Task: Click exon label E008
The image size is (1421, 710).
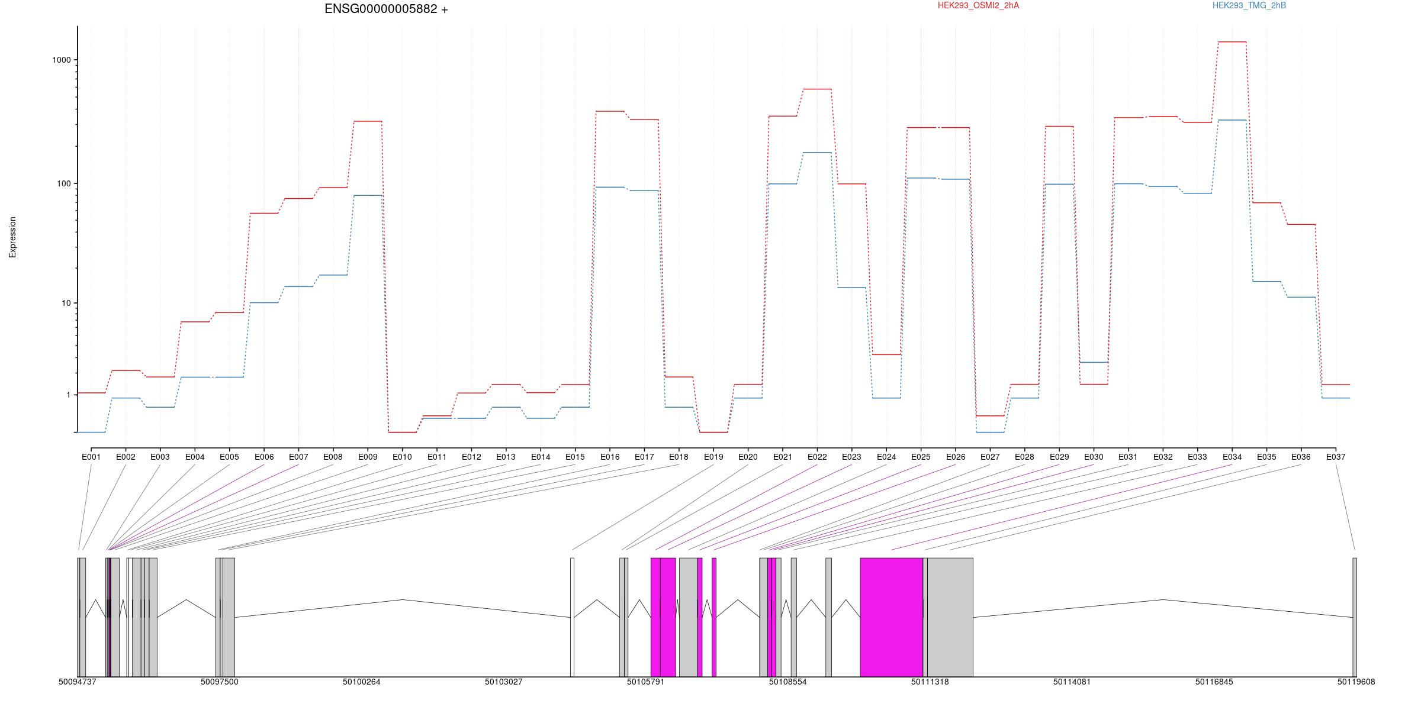Action: click(333, 457)
